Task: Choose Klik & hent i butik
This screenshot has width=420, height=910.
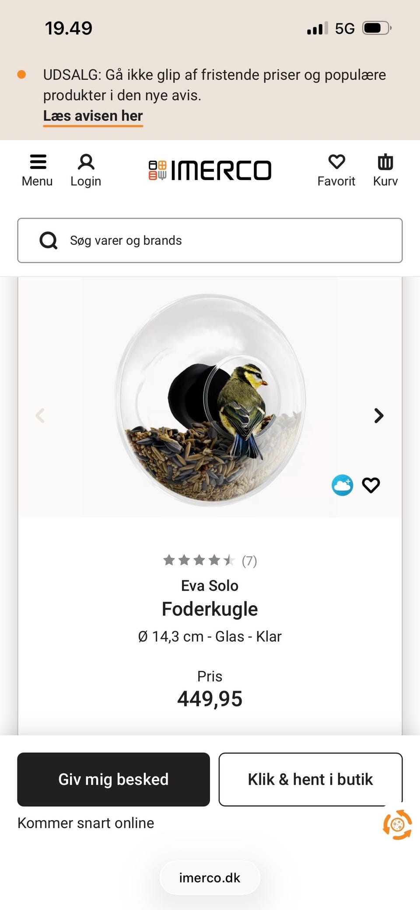Action: [x=310, y=779]
